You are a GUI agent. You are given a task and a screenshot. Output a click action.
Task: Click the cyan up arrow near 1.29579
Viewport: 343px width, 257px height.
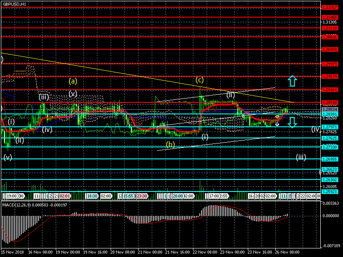coord(292,81)
